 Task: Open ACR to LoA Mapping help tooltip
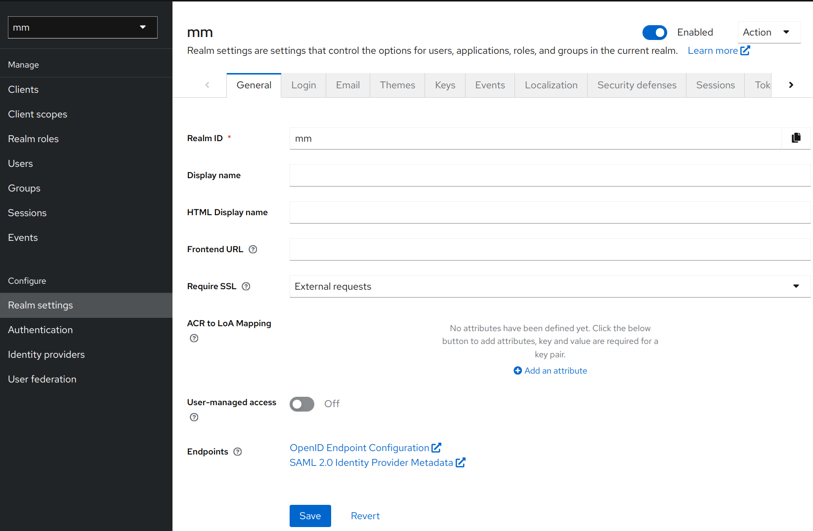[x=194, y=338]
